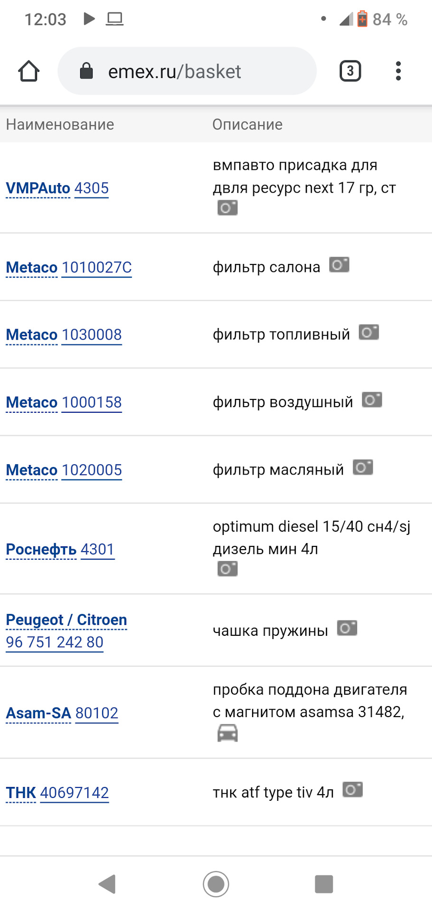
Task: Click the security lock icon in address bar
Action: 87,70
